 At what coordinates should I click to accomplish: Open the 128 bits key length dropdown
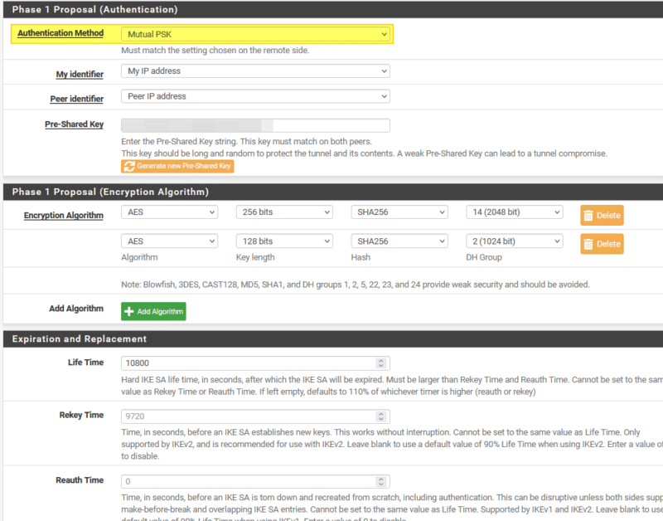tap(284, 241)
